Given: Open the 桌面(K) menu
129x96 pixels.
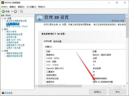Looking at the screenshot, I should [21, 7].
